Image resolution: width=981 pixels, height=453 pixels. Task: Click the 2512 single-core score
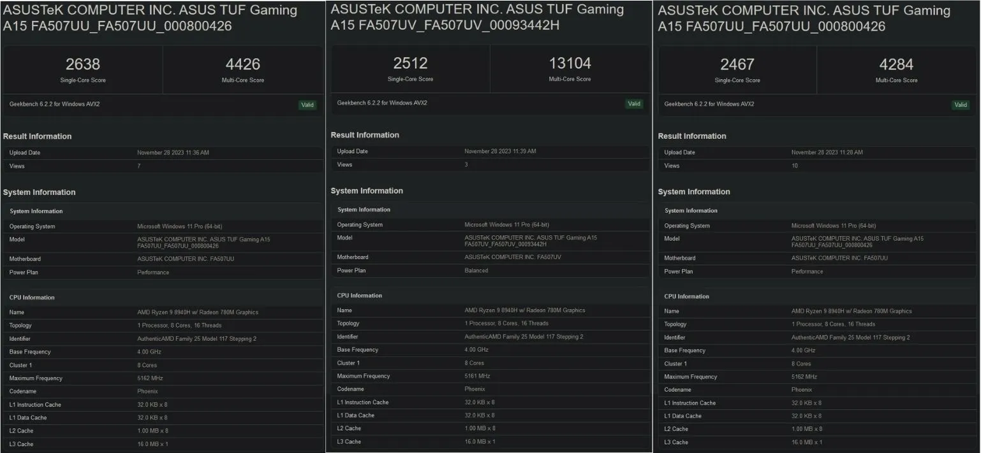[410, 63]
